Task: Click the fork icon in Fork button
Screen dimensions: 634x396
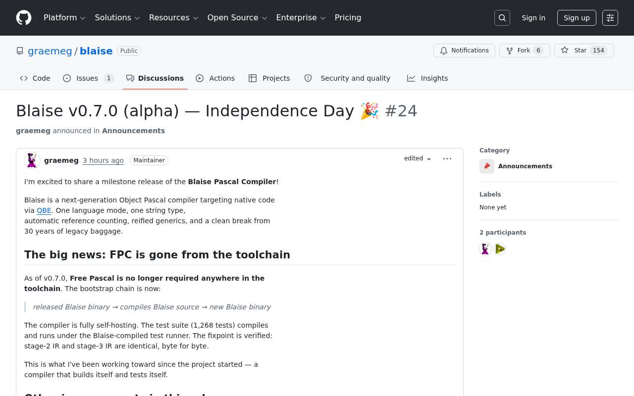Action: (x=510, y=50)
